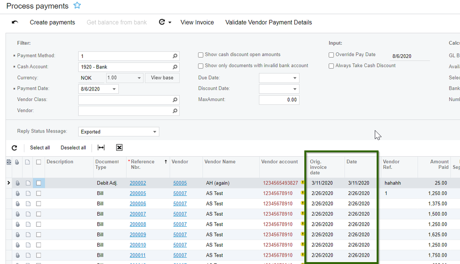
Task: Open Cash Account lookup magnifier
Action: [x=175, y=67]
